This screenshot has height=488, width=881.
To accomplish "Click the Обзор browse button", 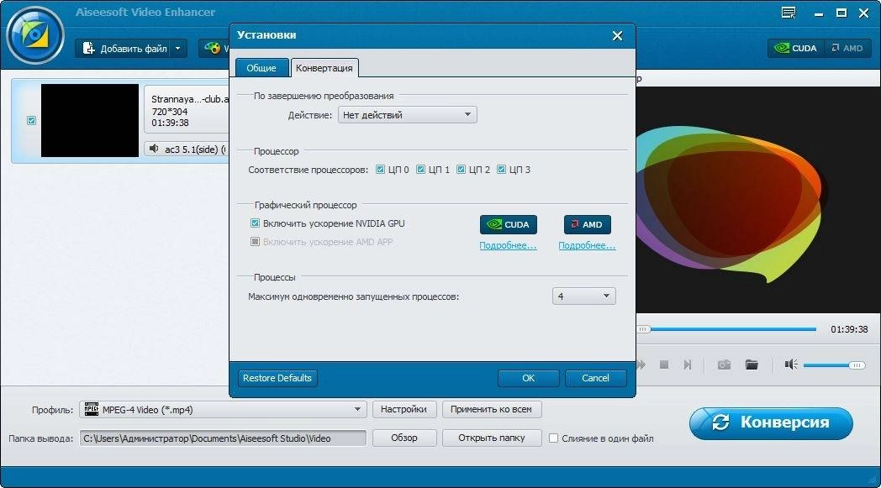I will (x=404, y=438).
